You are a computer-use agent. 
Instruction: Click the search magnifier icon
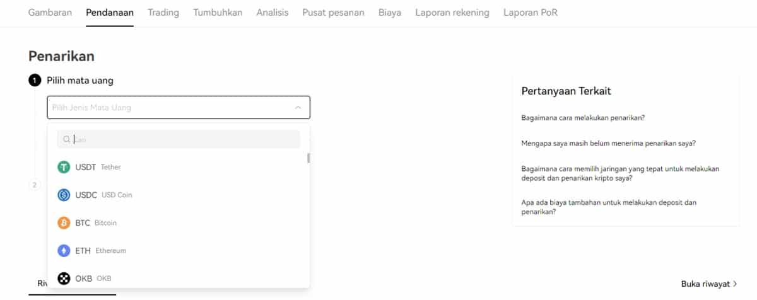click(66, 139)
